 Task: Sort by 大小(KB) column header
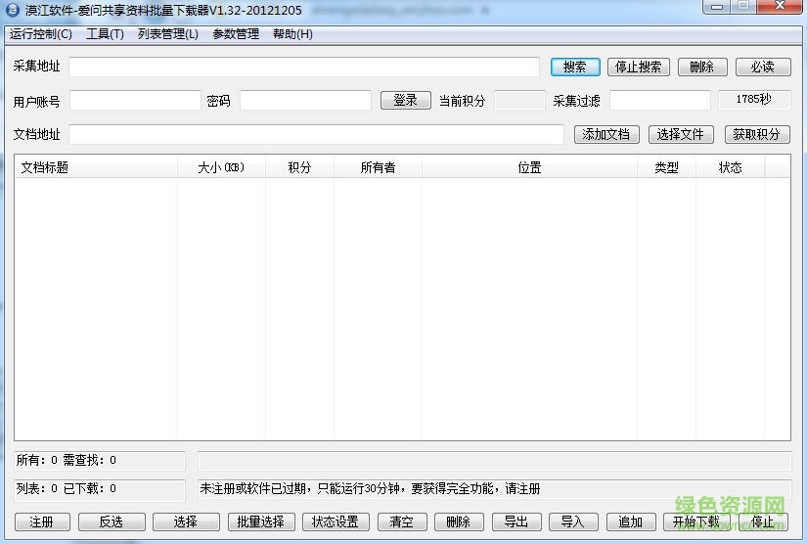pyautogui.click(x=221, y=167)
